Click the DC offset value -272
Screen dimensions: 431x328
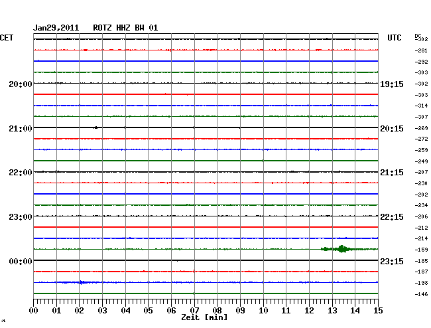[x=421, y=139]
